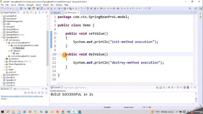Click the taskbar search magnifier

pyautogui.click(x=8, y=112)
